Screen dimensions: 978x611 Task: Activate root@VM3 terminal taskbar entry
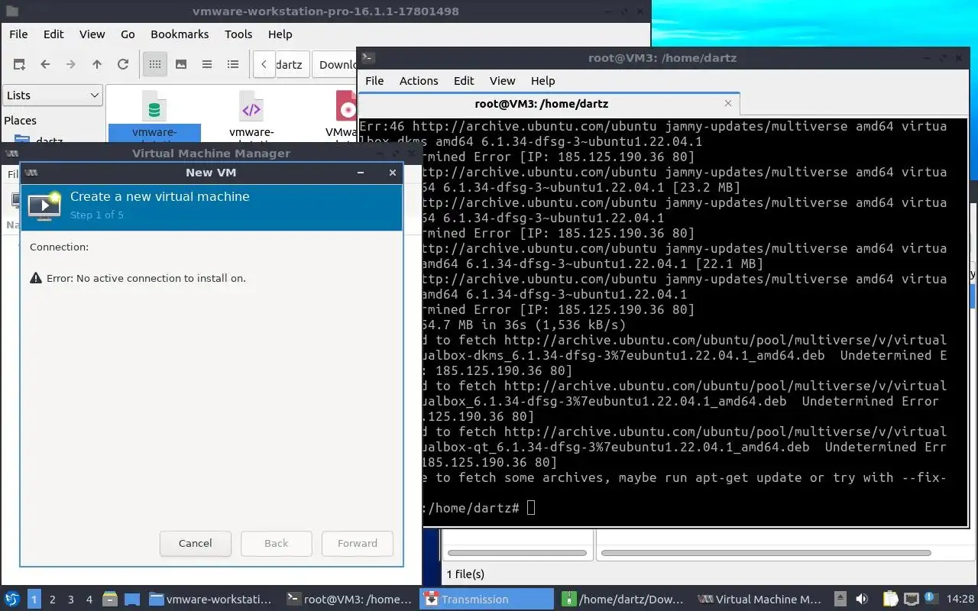point(350,599)
